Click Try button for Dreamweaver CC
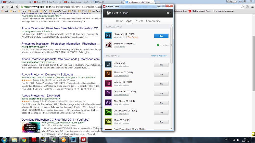 [161, 112]
